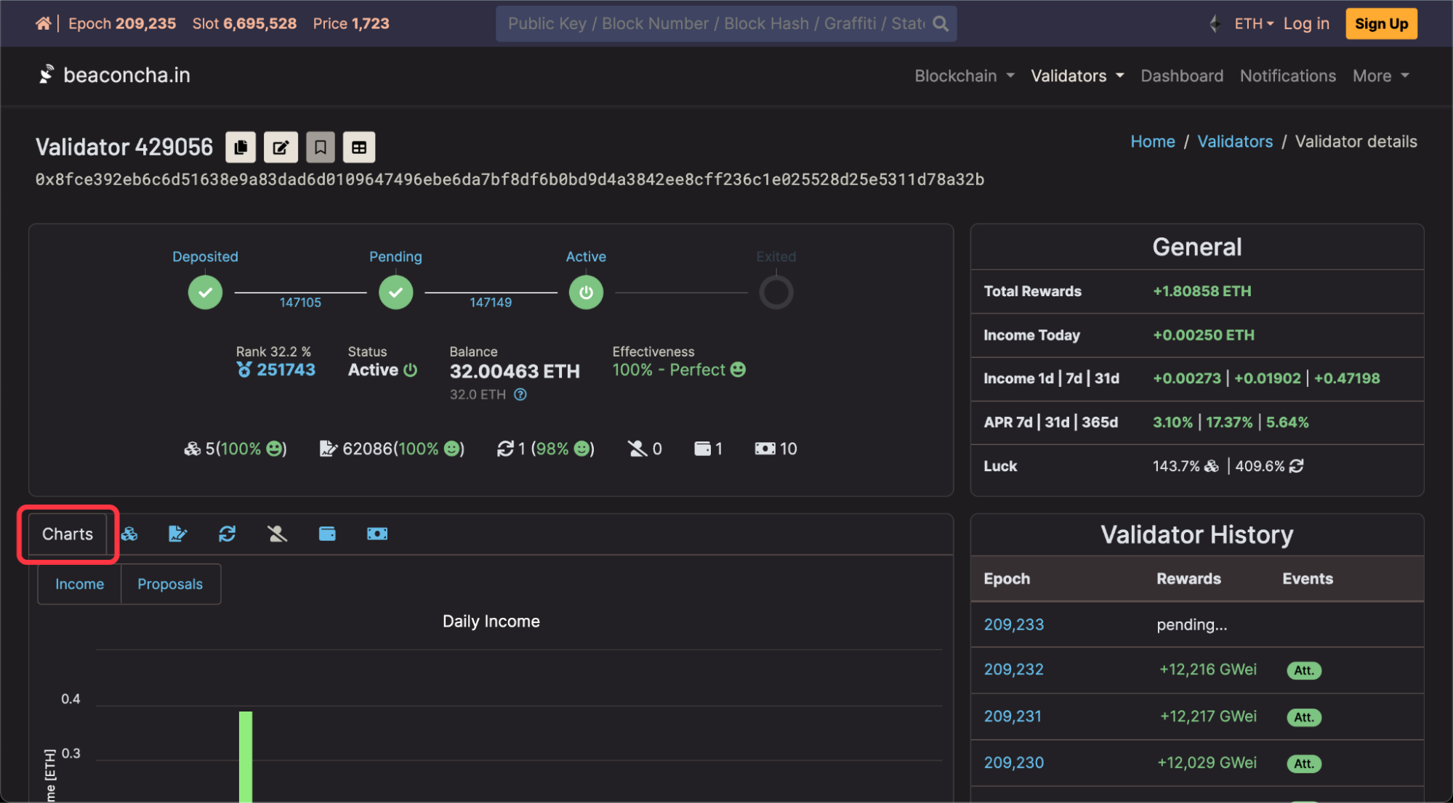
Task: Click the search magnifier icon
Action: click(x=940, y=23)
